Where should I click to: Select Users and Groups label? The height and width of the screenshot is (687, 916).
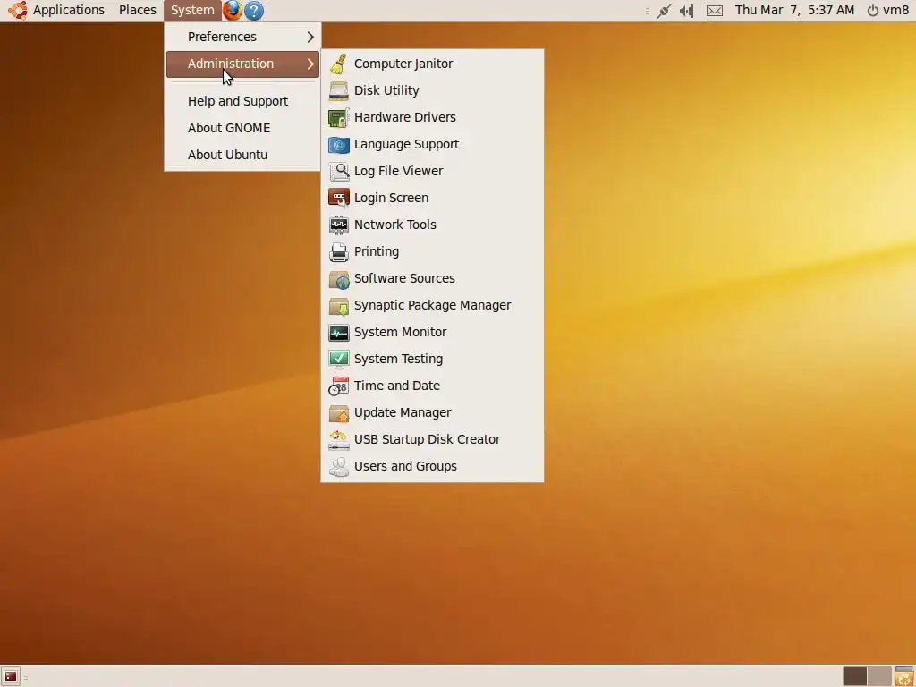[x=405, y=467]
